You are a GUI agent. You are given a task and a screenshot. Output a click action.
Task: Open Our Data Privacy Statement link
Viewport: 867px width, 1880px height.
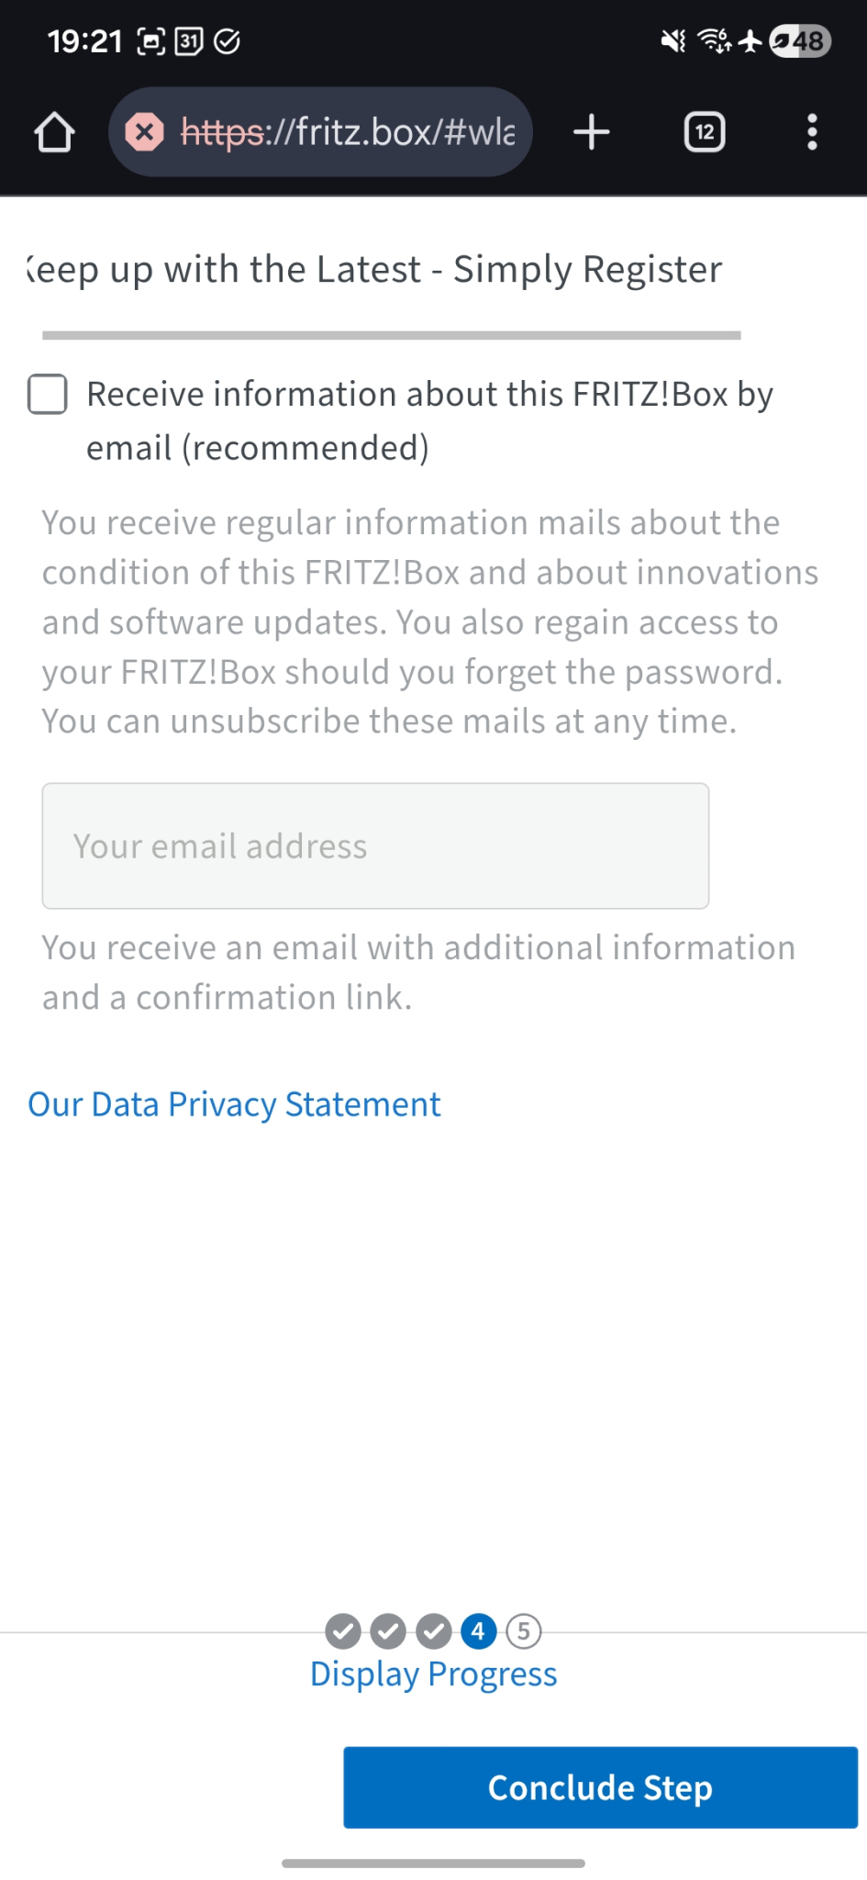click(x=234, y=1104)
